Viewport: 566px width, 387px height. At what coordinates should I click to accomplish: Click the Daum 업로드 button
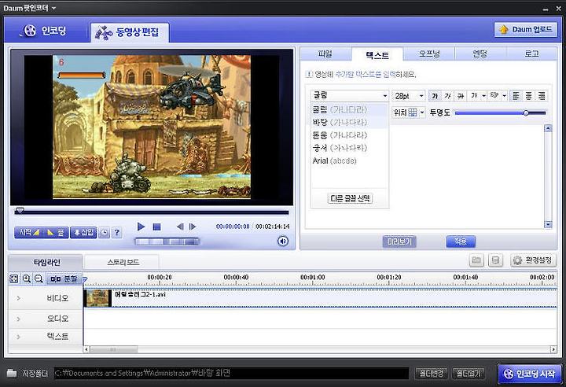click(526, 30)
